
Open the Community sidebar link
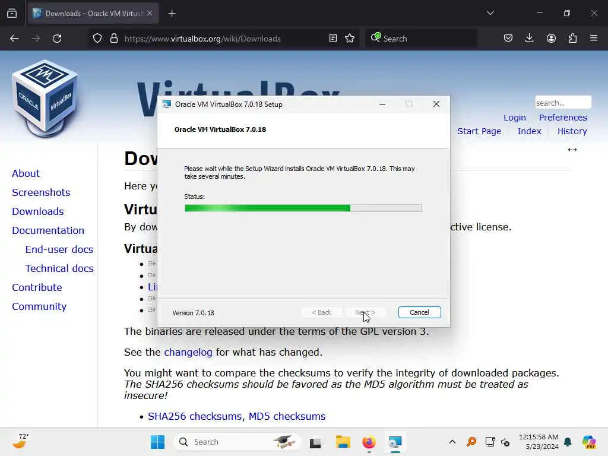39,306
